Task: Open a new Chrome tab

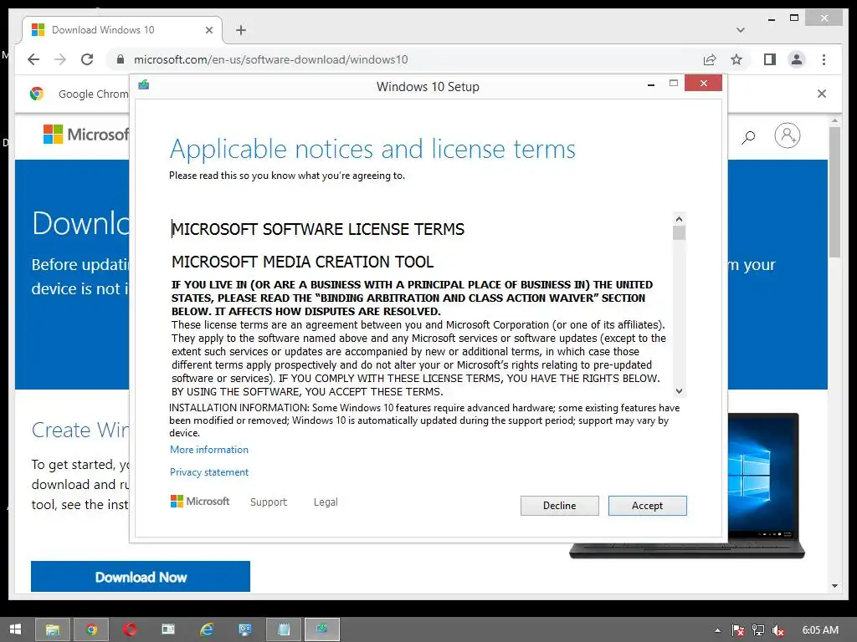Action: [241, 30]
